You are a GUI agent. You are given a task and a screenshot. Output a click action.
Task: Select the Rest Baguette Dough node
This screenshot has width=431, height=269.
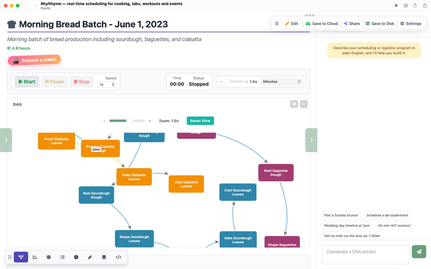(276, 173)
